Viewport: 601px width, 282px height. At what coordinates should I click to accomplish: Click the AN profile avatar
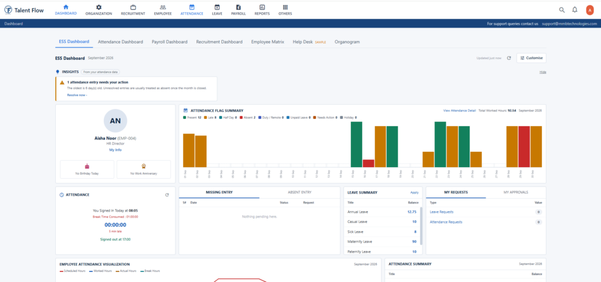pyautogui.click(x=116, y=121)
